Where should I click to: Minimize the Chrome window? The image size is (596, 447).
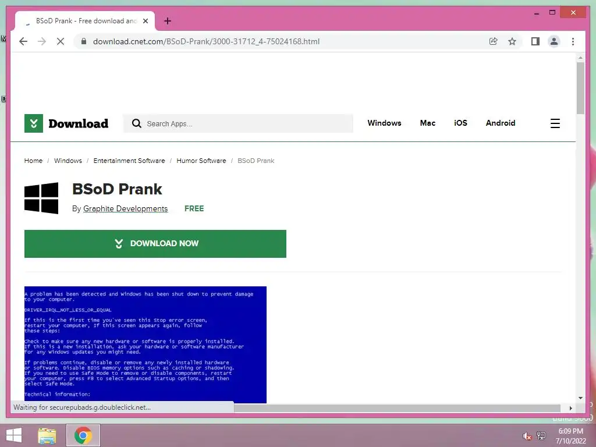[536, 13]
